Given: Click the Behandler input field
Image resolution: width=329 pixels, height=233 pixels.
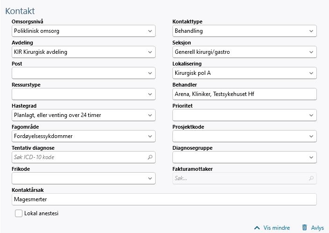Looking at the screenshot, I should coord(244,94).
